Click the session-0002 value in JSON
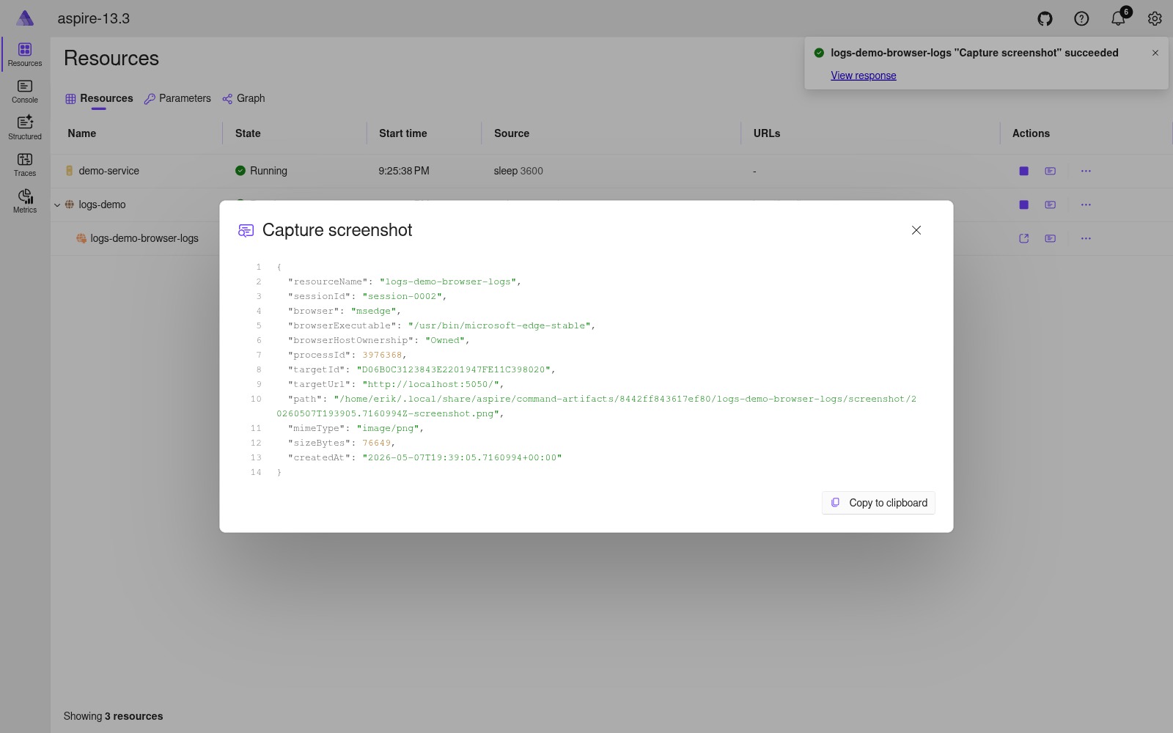Image resolution: width=1173 pixels, height=733 pixels. tap(402, 296)
